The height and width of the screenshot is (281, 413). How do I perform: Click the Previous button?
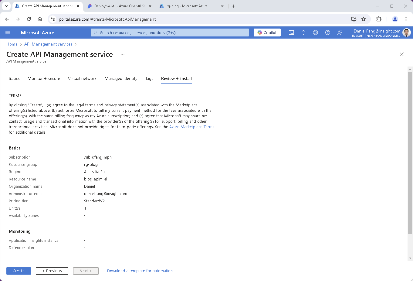click(52, 271)
